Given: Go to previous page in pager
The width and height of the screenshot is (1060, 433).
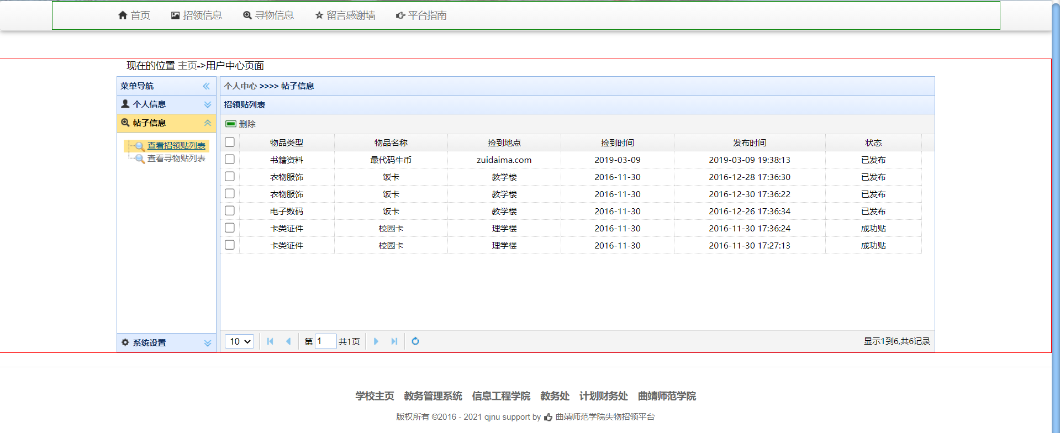Looking at the screenshot, I should [288, 341].
